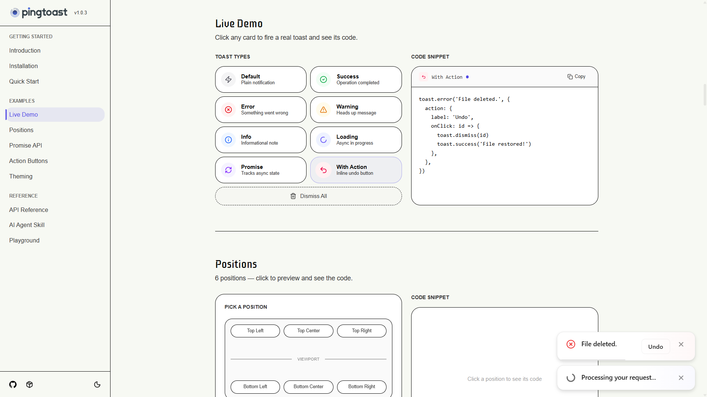Select the Top Center position
707x397 pixels.
click(x=308, y=331)
